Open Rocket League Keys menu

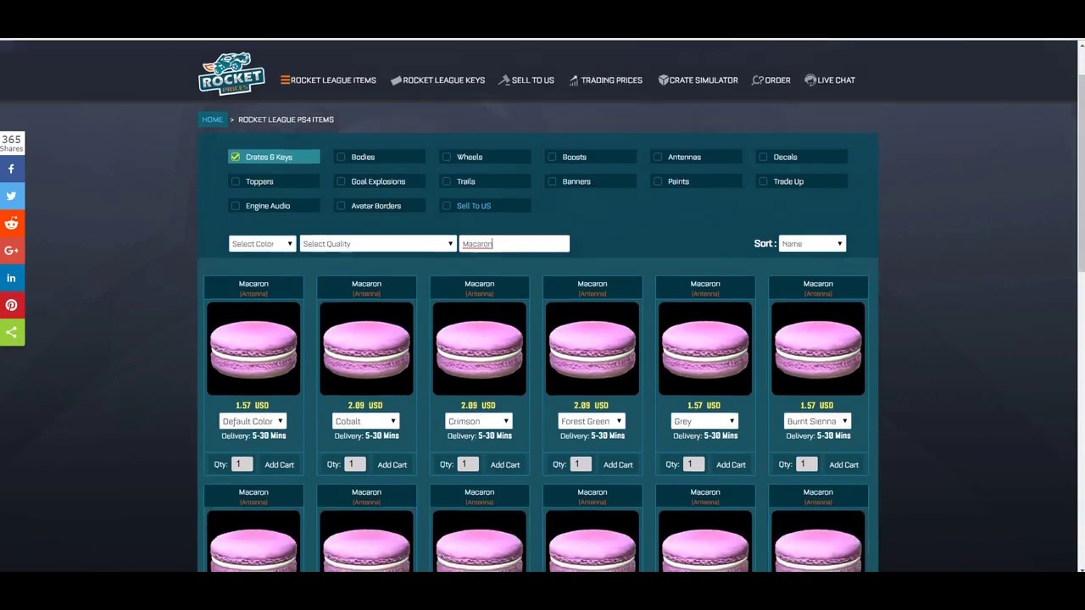(437, 80)
